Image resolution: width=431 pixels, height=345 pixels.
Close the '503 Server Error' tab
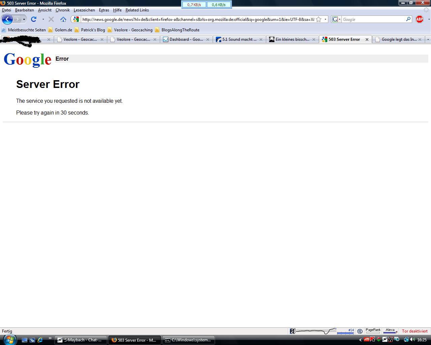point(367,39)
